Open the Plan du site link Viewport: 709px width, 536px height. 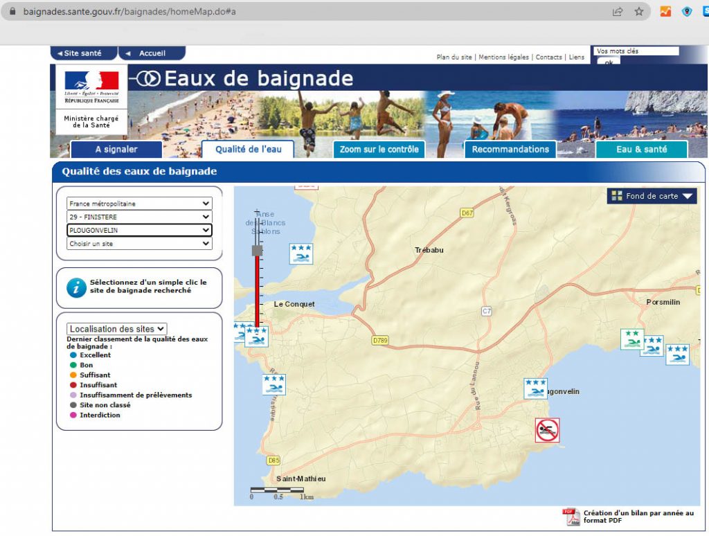click(x=454, y=57)
